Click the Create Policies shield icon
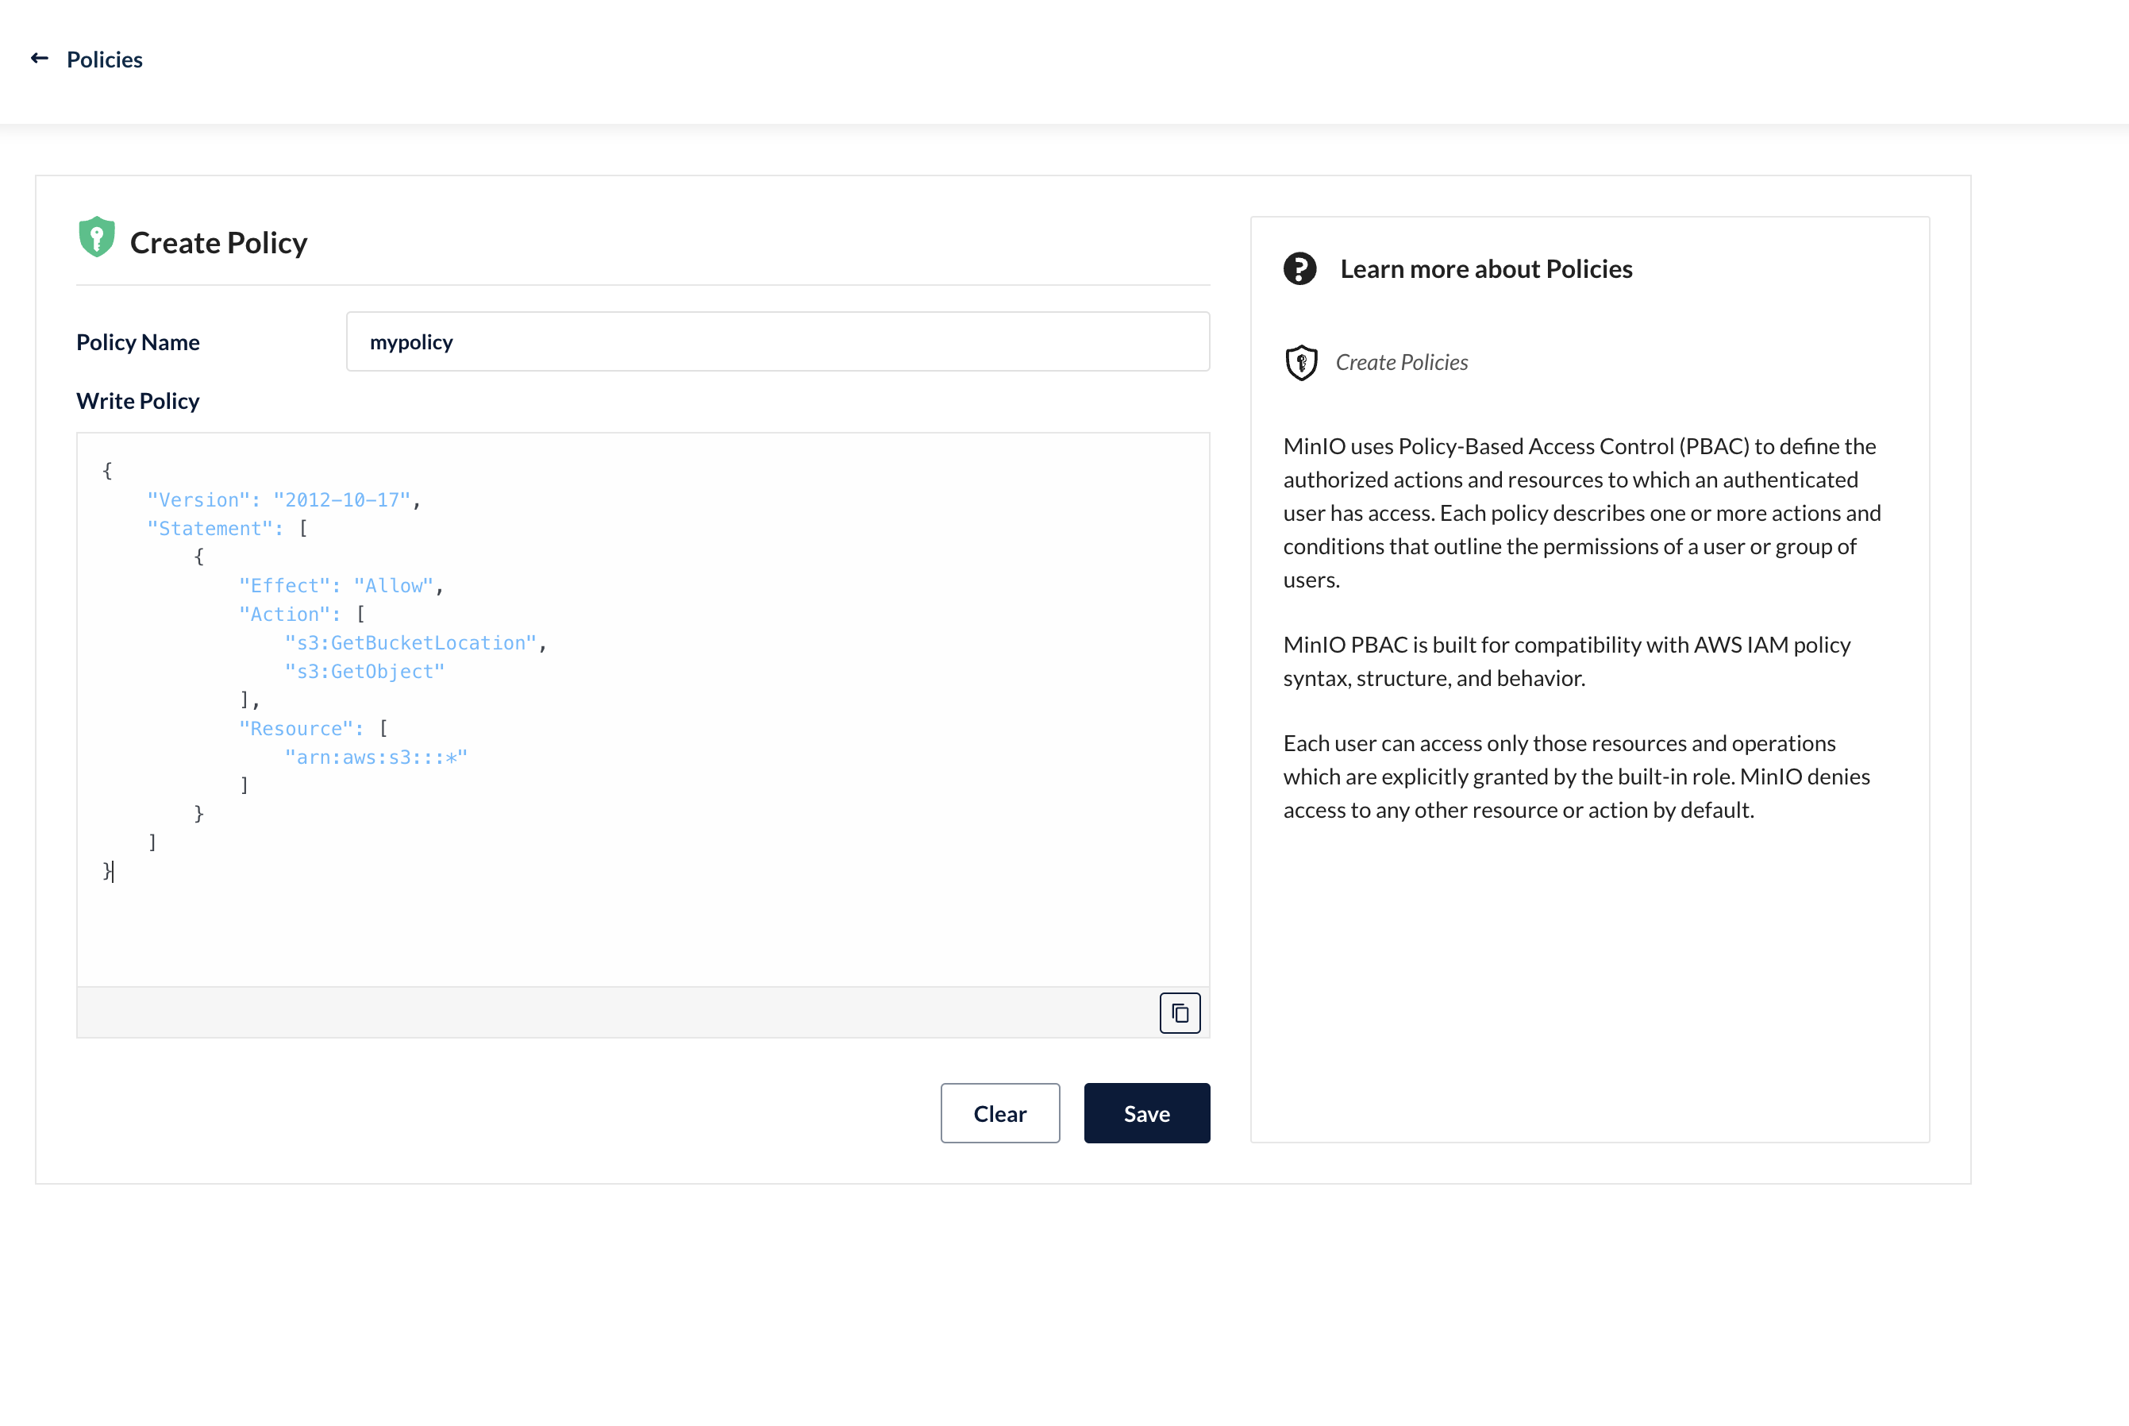Image resolution: width=2129 pixels, height=1426 pixels. [1301, 363]
